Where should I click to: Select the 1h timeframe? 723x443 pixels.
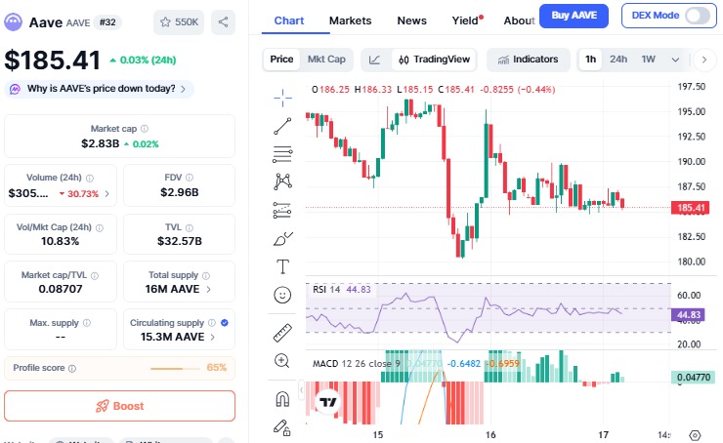tap(590, 60)
